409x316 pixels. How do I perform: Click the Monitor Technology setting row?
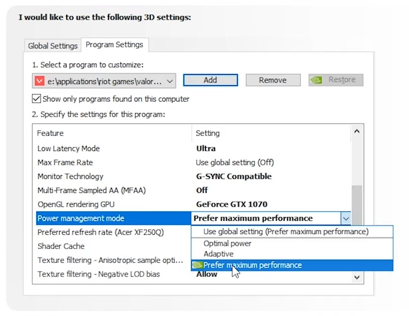tap(70, 176)
